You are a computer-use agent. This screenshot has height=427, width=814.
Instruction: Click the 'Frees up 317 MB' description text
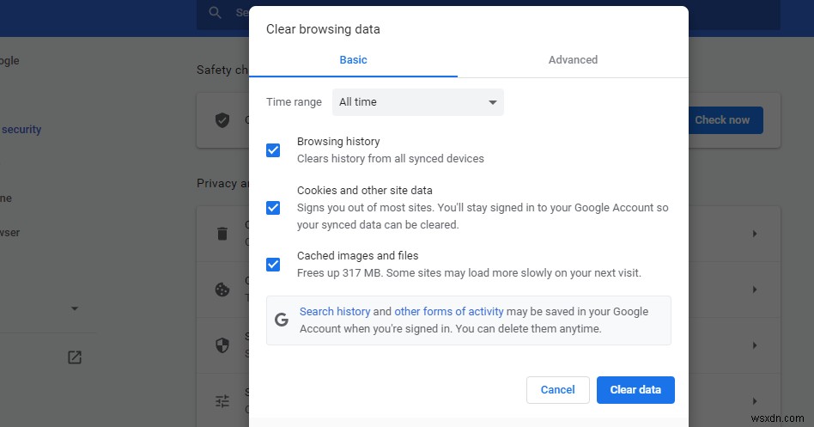click(x=469, y=272)
